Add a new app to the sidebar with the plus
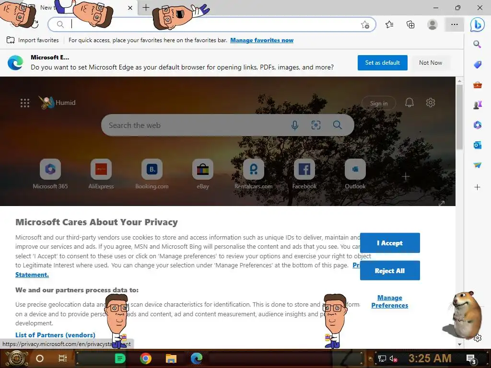This screenshot has width=491, height=368. pyautogui.click(x=477, y=187)
